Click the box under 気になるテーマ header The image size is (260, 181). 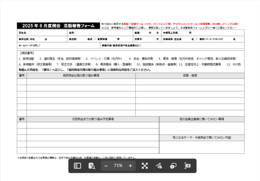[x=202, y=147]
